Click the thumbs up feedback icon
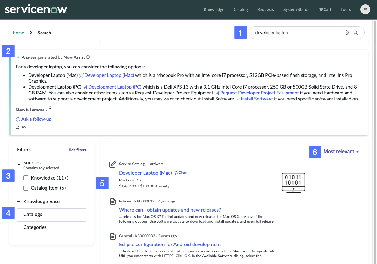 click(x=18, y=127)
